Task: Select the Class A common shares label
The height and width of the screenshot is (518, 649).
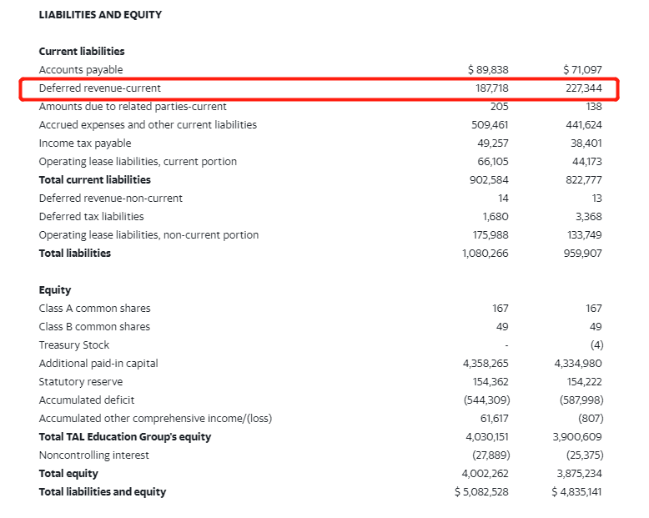Action: point(94,309)
